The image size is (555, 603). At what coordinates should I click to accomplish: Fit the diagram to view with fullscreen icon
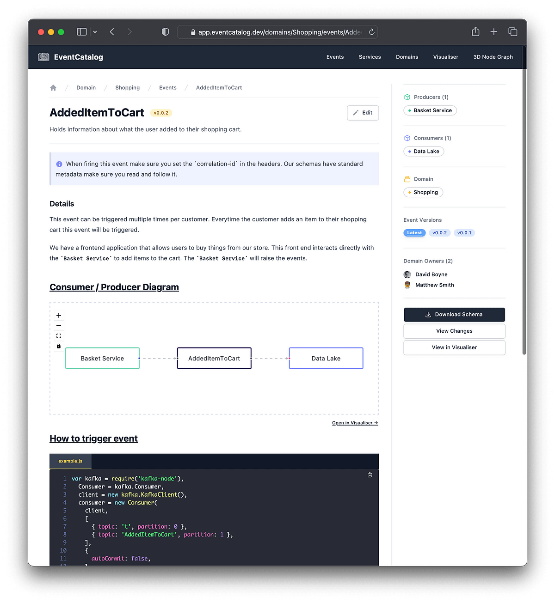[59, 335]
